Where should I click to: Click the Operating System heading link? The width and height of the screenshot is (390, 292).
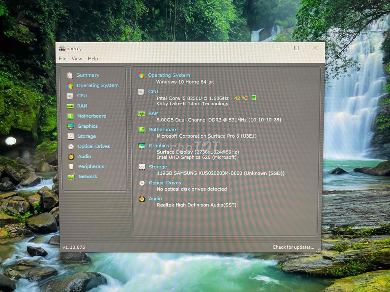pos(169,75)
